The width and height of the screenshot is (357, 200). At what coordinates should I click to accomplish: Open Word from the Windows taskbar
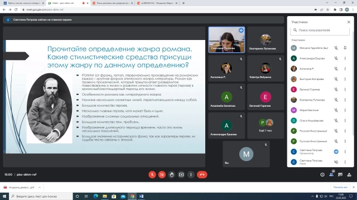(141, 196)
